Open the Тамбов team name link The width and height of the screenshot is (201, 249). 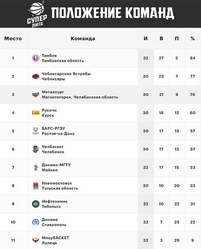pyautogui.click(x=49, y=56)
